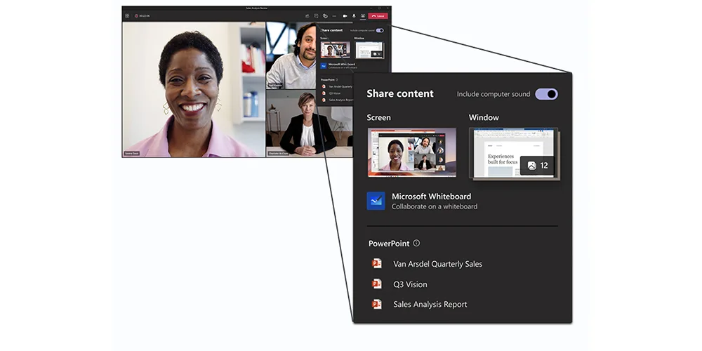Click the reactions icon in the toolbar
The width and height of the screenshot is (702, 351).
coord(326,16)
